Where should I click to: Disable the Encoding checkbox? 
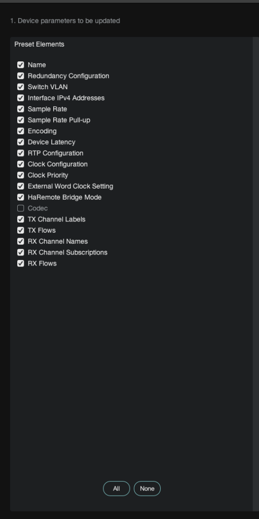coord(21,131)
